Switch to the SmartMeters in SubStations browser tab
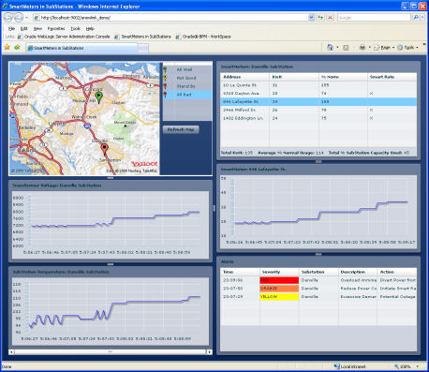Image resolution: width=429 pixels, height=372 pixels. [x=81, y=48]
